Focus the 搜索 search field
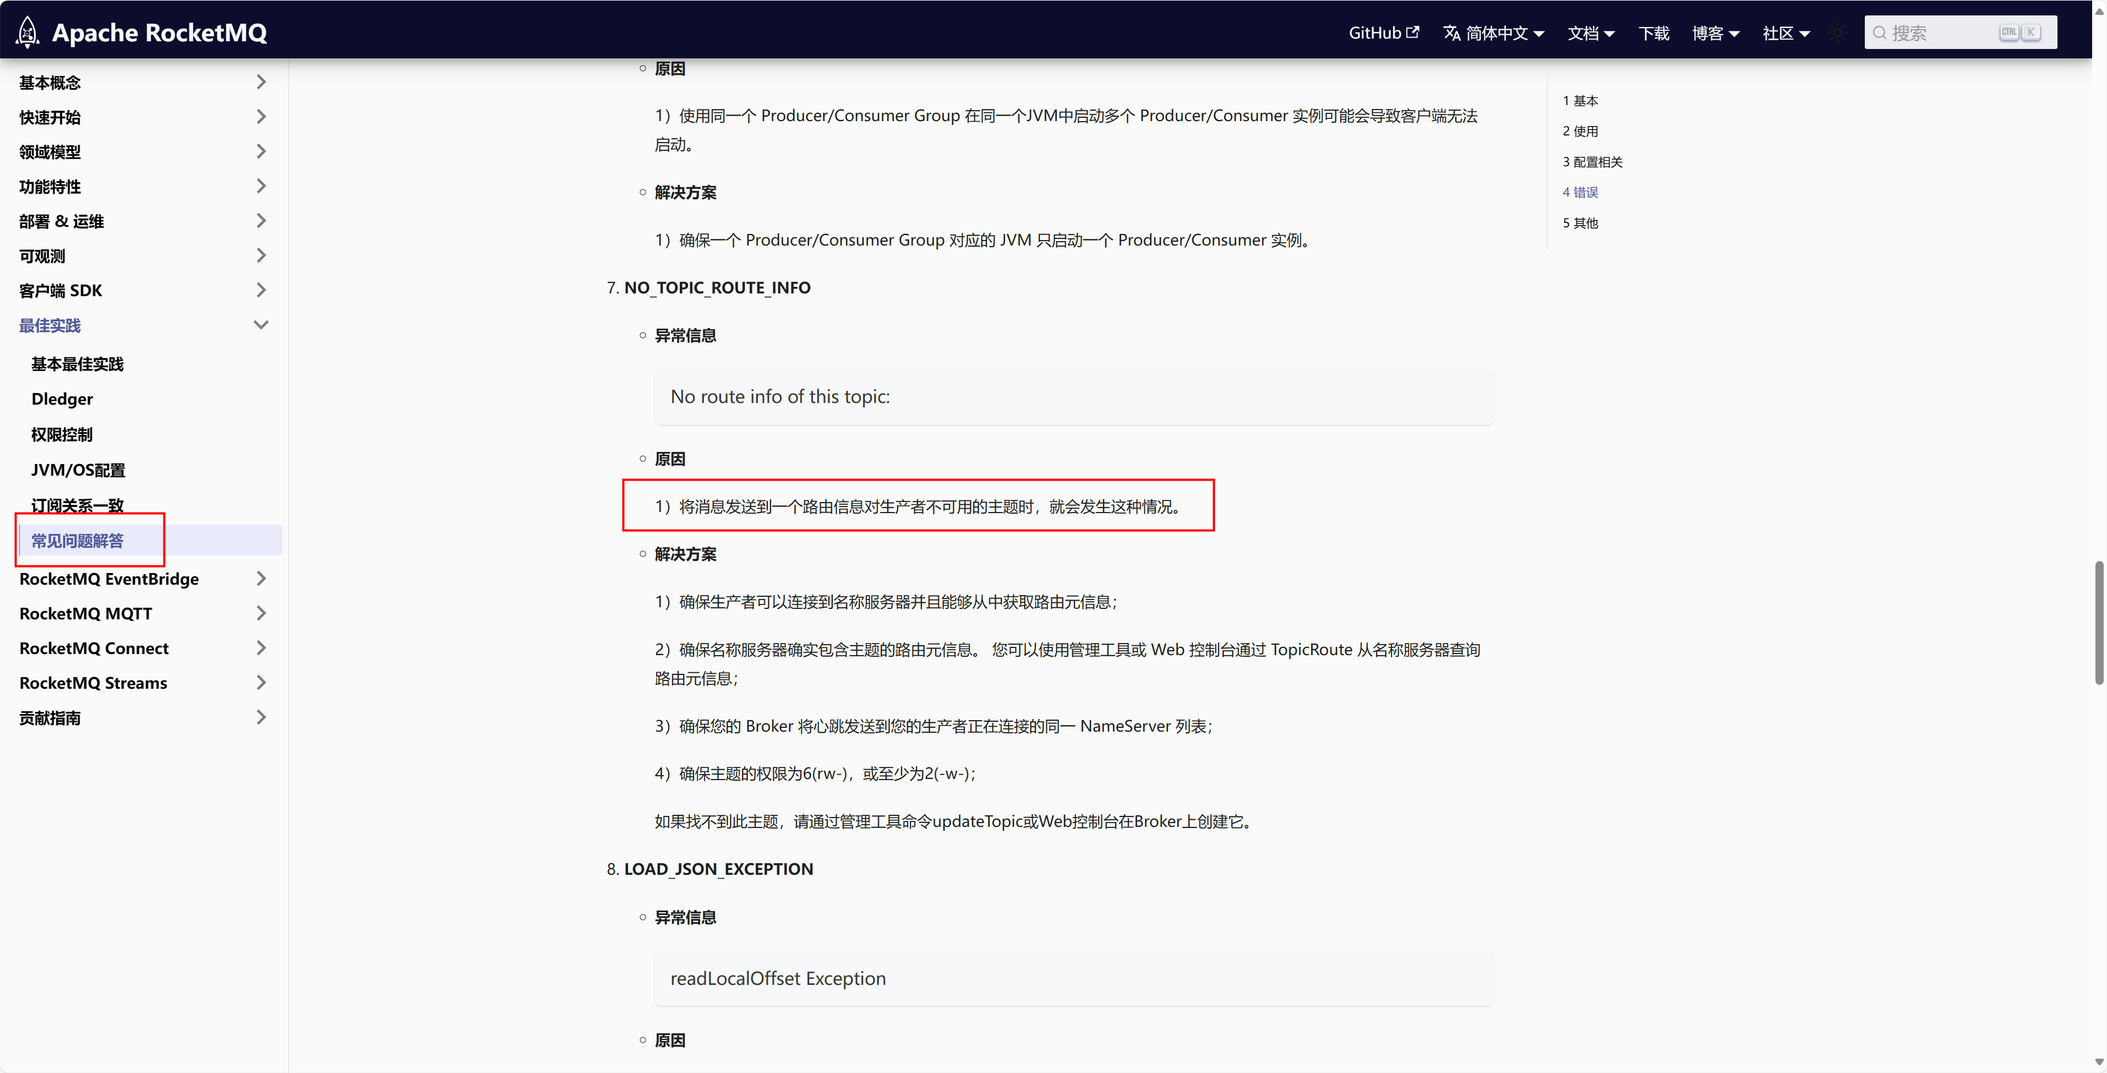This screenshot has width=2107, height=1073. coord(1960,32)
